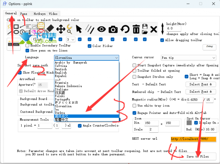The width and height of the screenshot is (220, 164).
Task: Click the mouse pointer cursor icon
Action: tap(79, 29)
